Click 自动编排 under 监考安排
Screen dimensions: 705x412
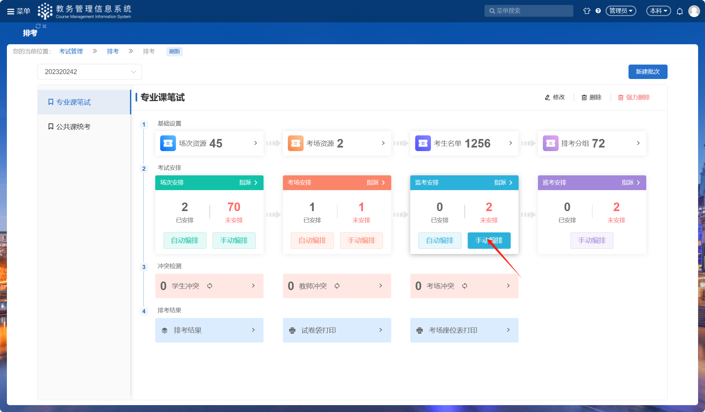pyautogui.click(x=439, y=241)
